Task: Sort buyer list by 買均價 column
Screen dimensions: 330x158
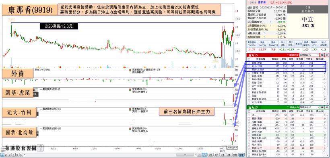Action: (x=299, y=59)
